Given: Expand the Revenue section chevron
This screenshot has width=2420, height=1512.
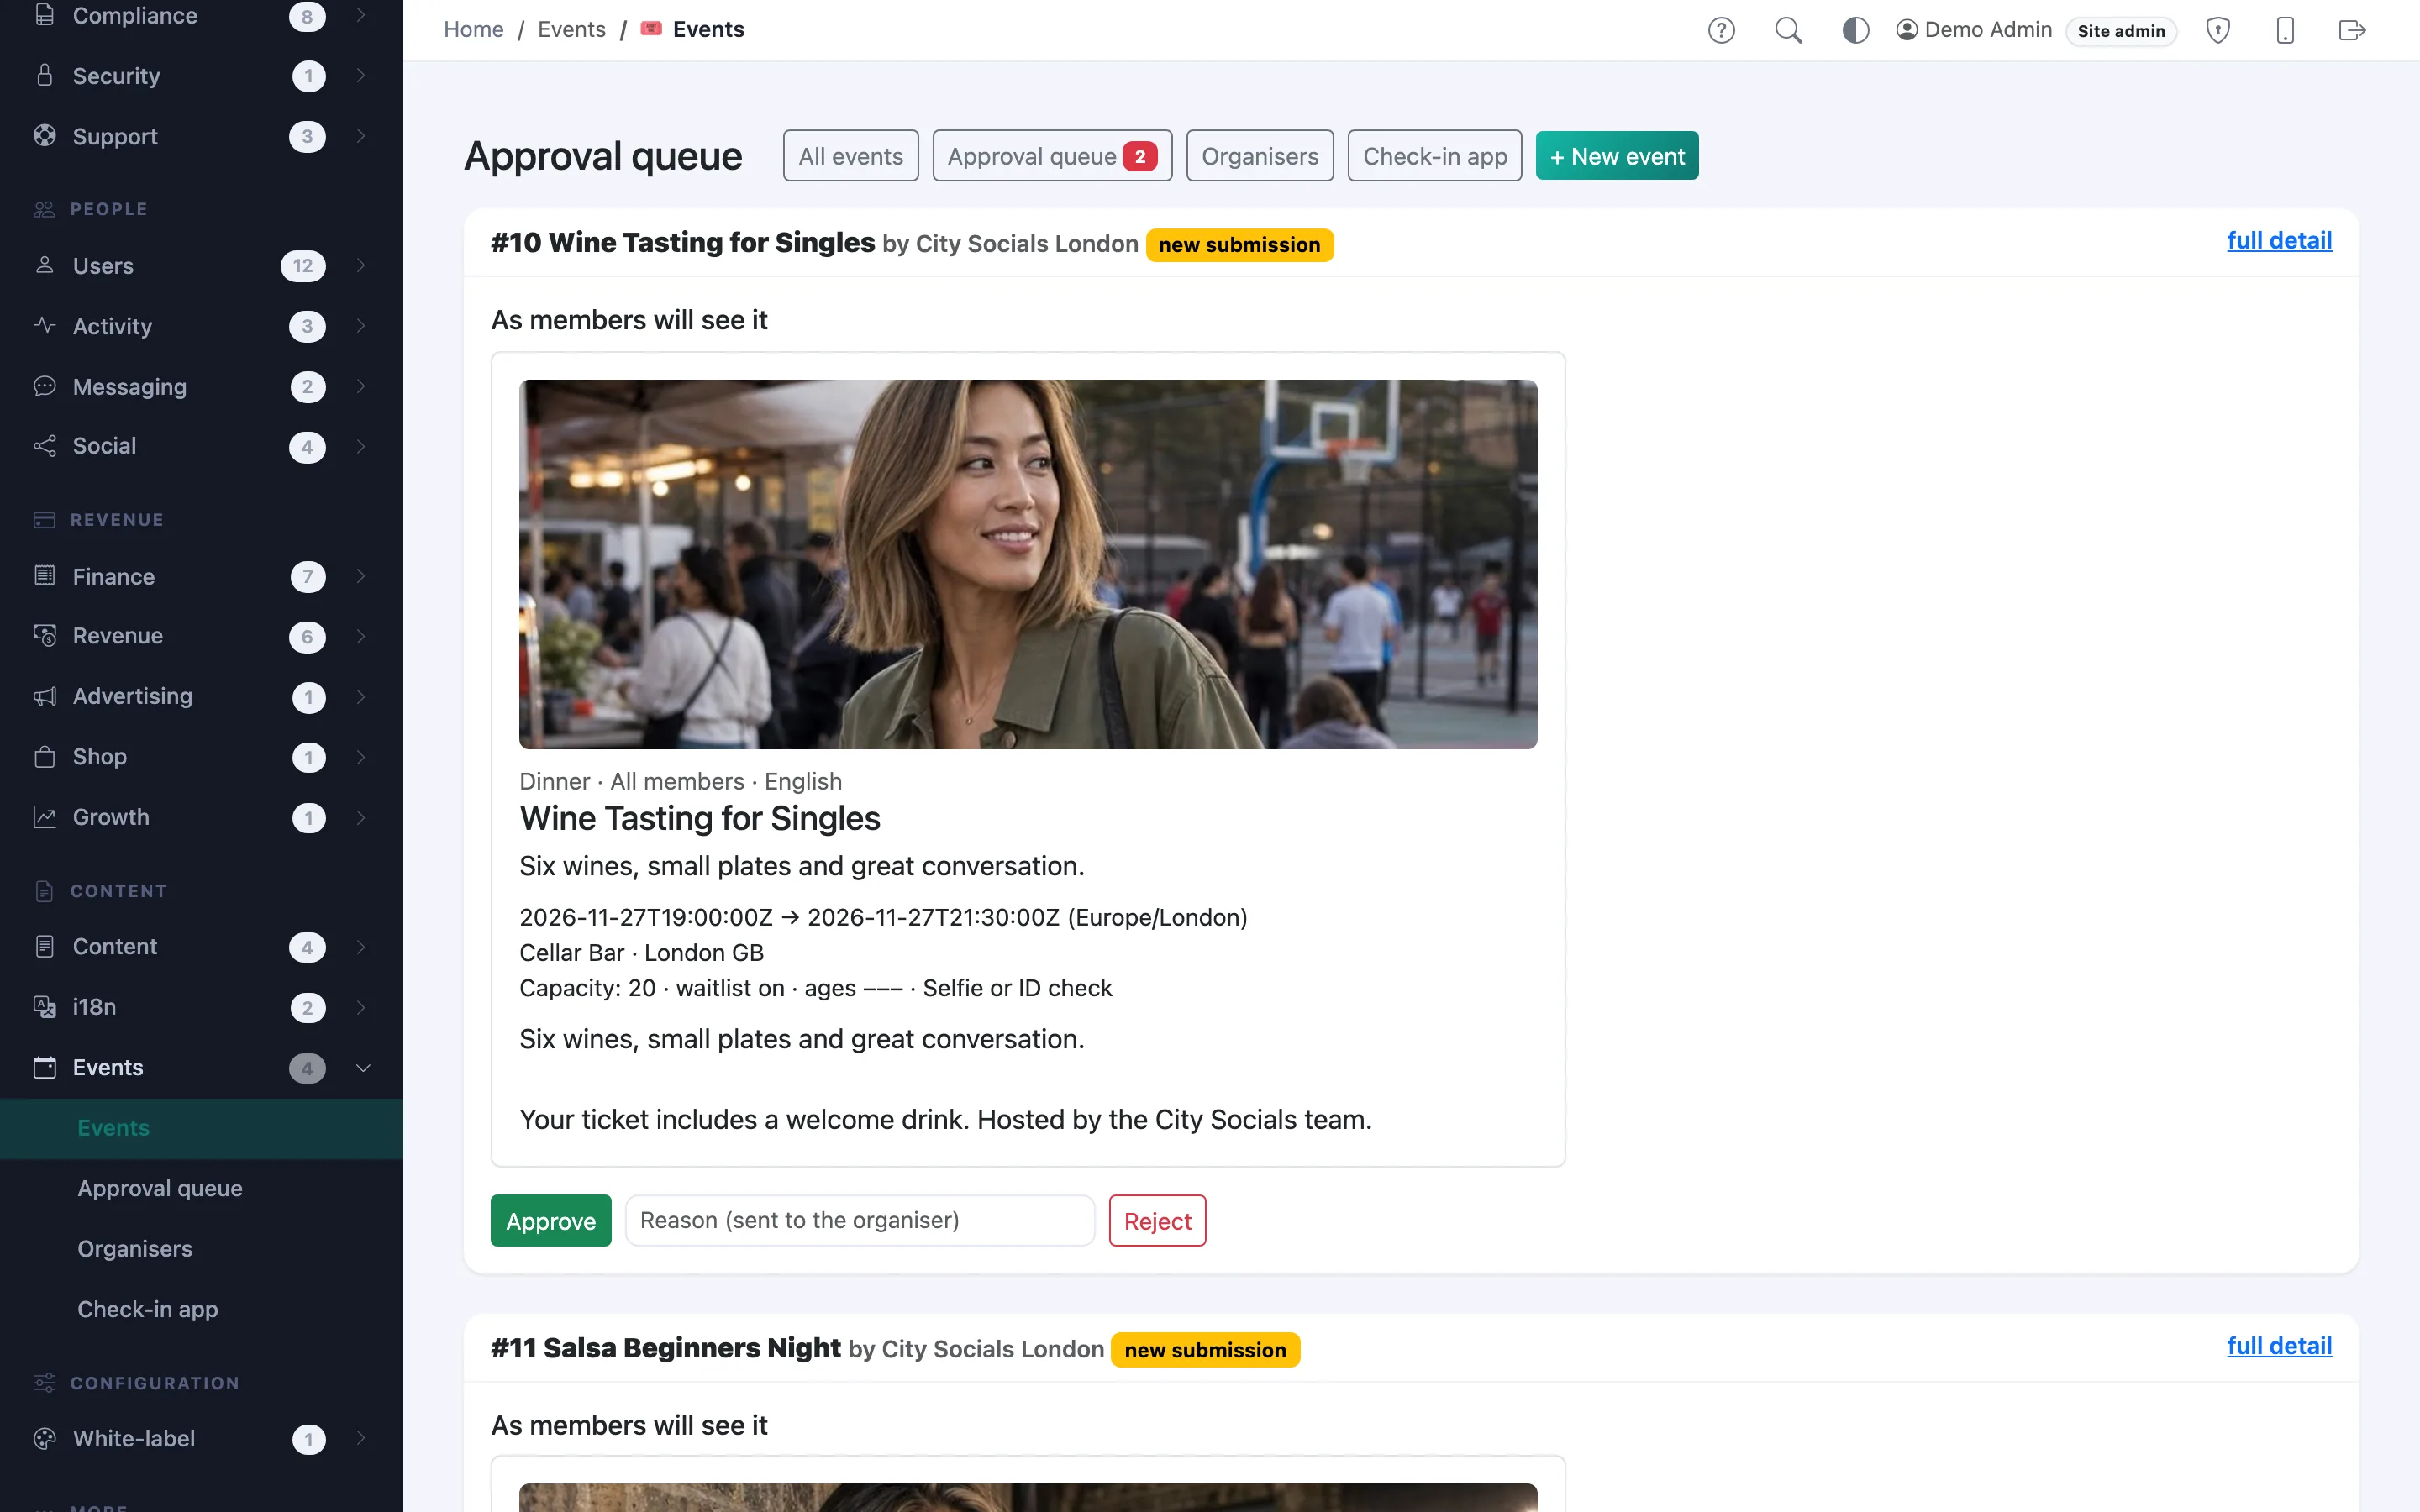Looking at the screenshot, I should (361, 636).
